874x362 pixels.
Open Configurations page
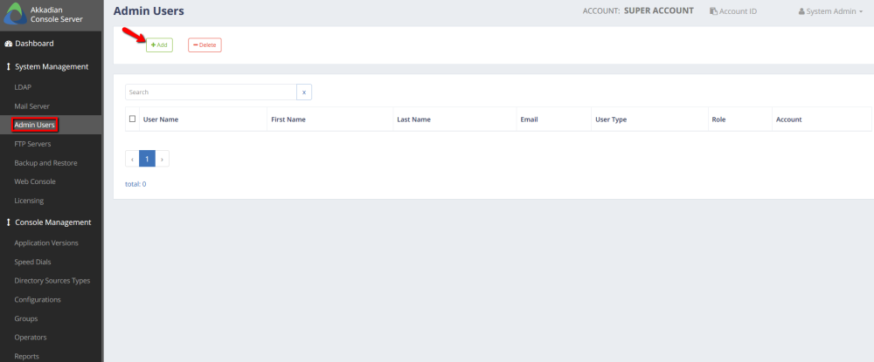(x=38, y=299)
